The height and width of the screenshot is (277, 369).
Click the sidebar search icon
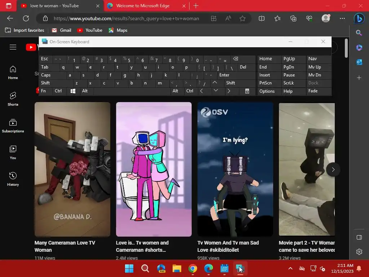point(359,33)
